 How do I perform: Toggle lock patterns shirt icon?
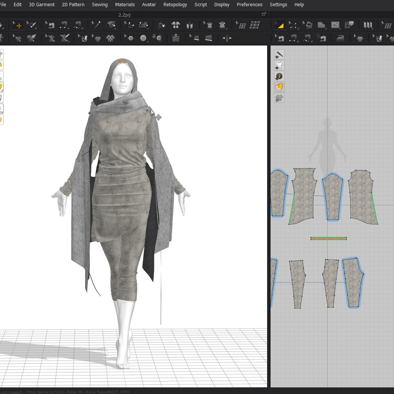pyautogui.click(x=279, y=98)
